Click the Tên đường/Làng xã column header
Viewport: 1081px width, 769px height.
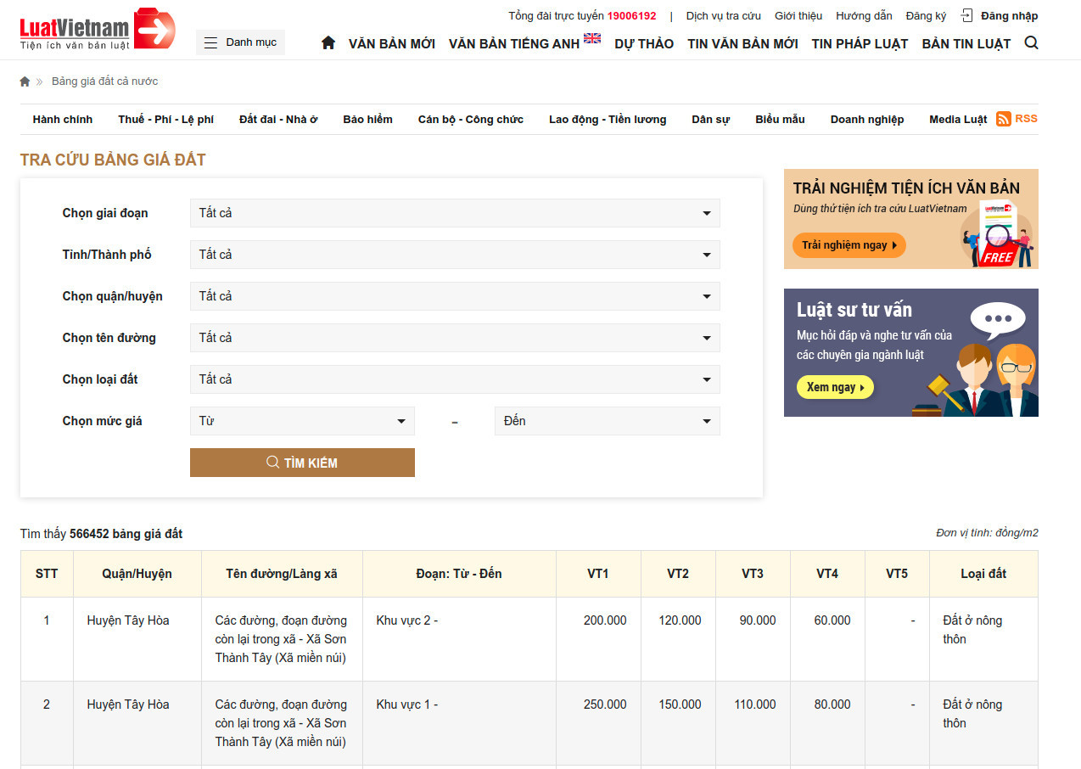click(282, 574)
